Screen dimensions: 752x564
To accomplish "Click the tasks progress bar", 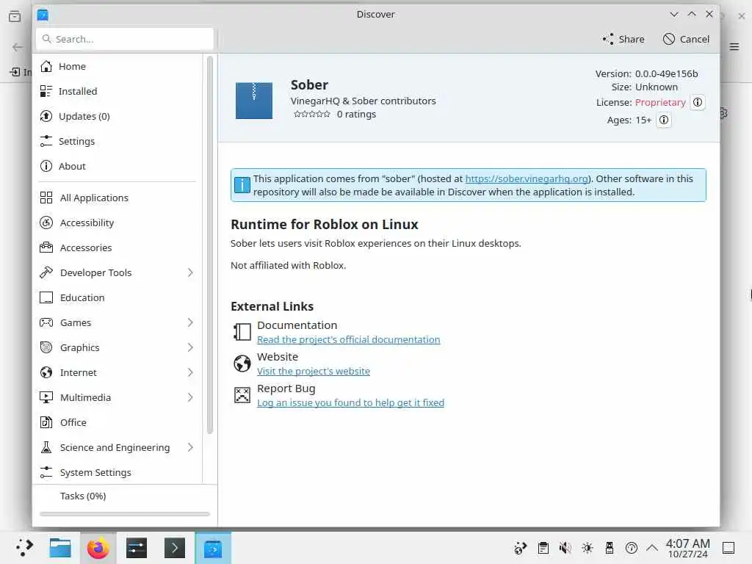I will pyautogui.click(x=125, y=514).
